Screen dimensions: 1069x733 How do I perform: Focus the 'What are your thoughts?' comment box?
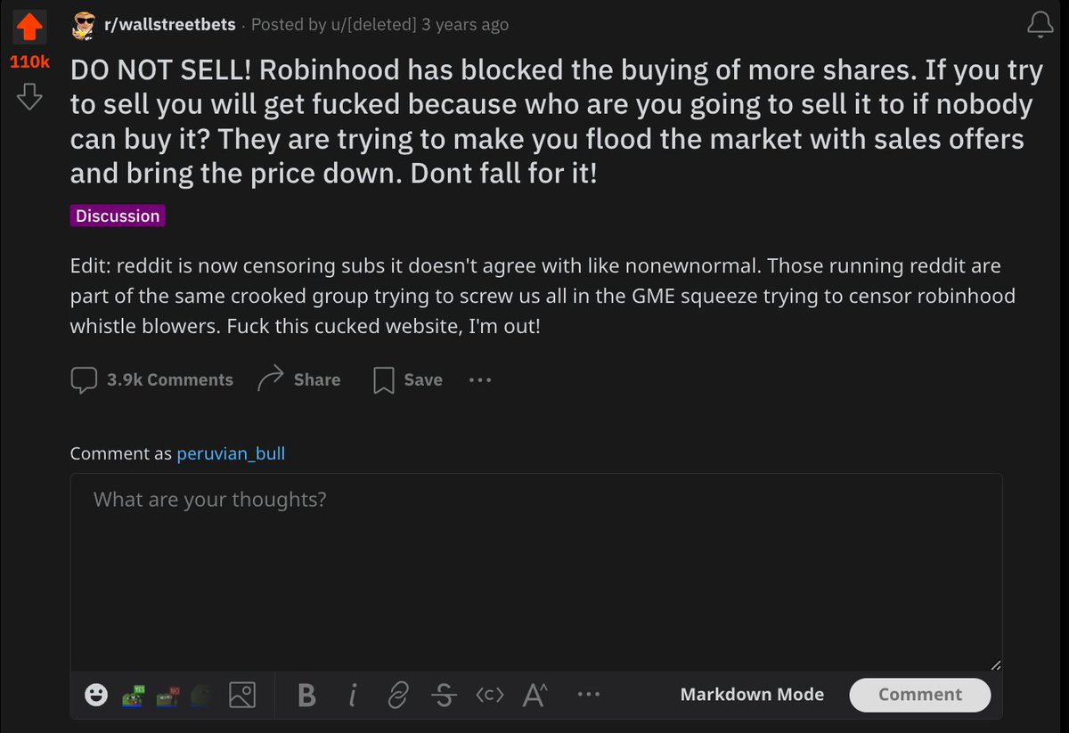coord(535,570)
